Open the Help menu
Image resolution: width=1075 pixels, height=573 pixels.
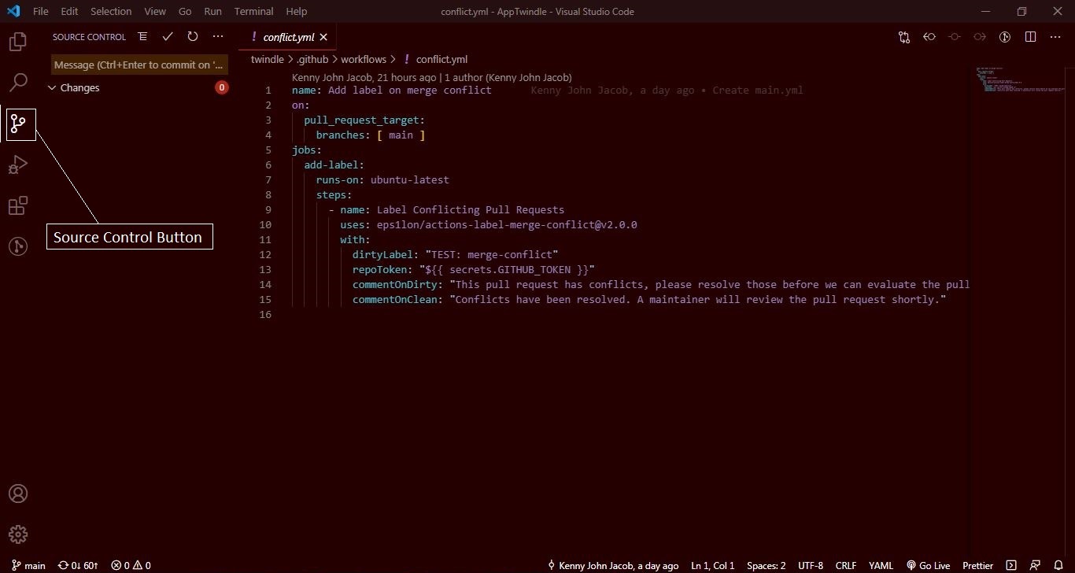(x=297, y=11)
